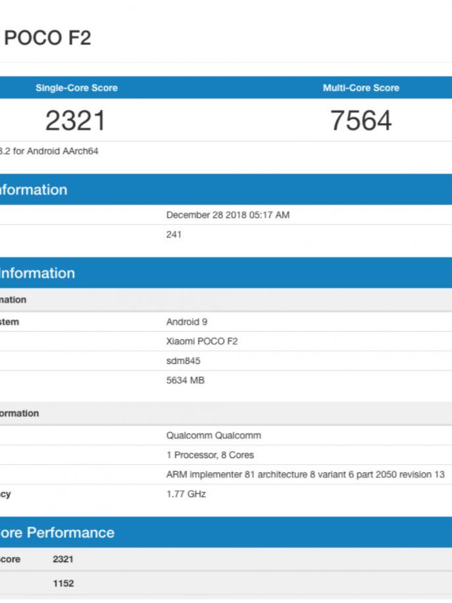Select the 2321 score in Performance table
Image resolution: width=452 pixels, height=603 pixels.
(x=63, y=559)
